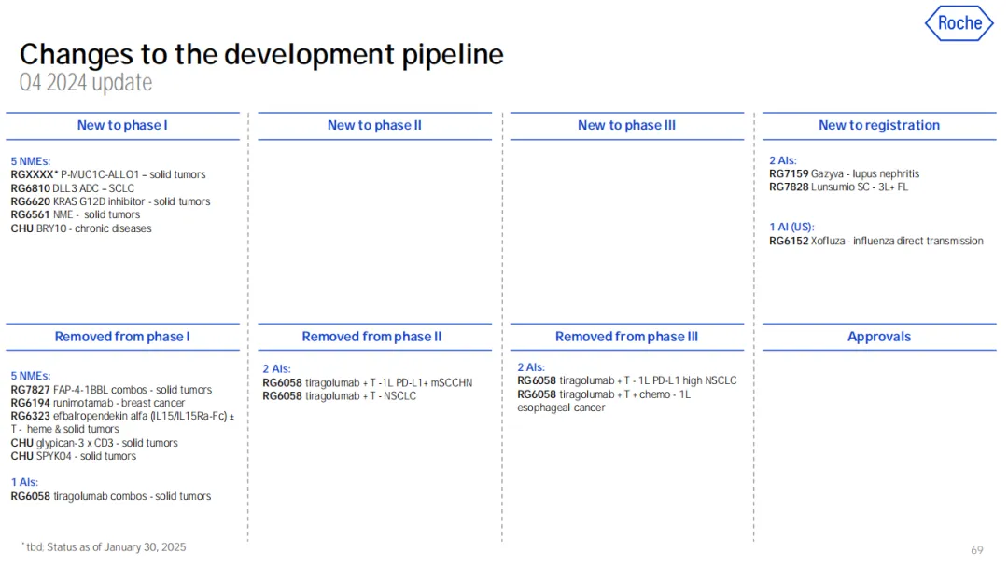The height and width of the screenshot is (567, 1008).
Task: Click the 'Removed from phase I' header
Action: (122, 337)
